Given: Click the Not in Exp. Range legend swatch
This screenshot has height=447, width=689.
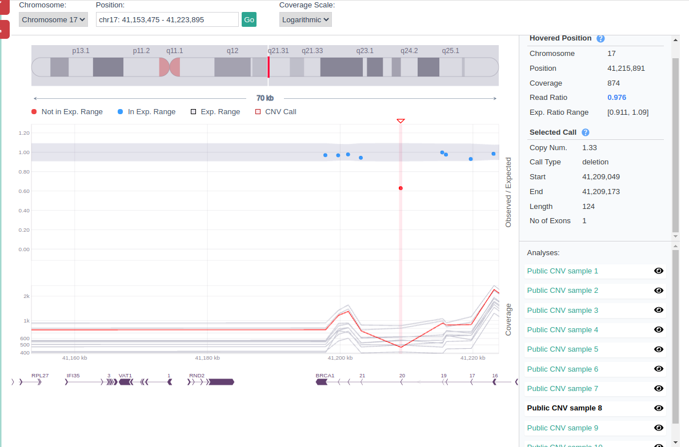Looking at the screenshot, I should click(34, 112).
